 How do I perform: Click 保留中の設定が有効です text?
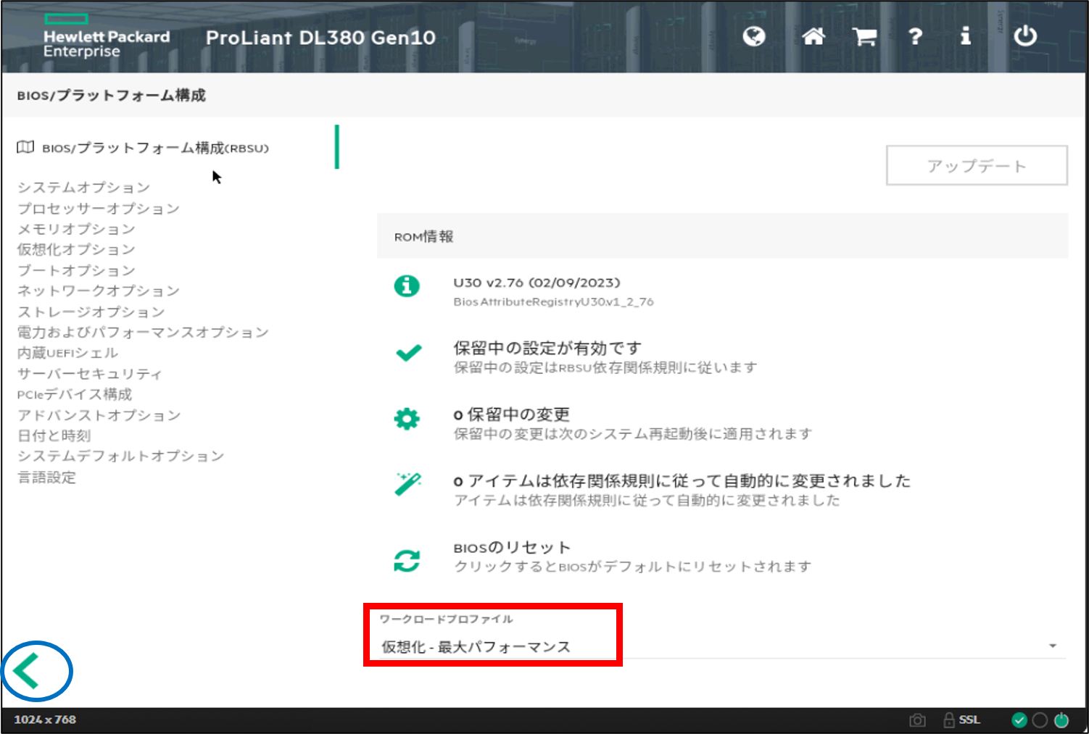pyautogui.click(x=548, y=348)
